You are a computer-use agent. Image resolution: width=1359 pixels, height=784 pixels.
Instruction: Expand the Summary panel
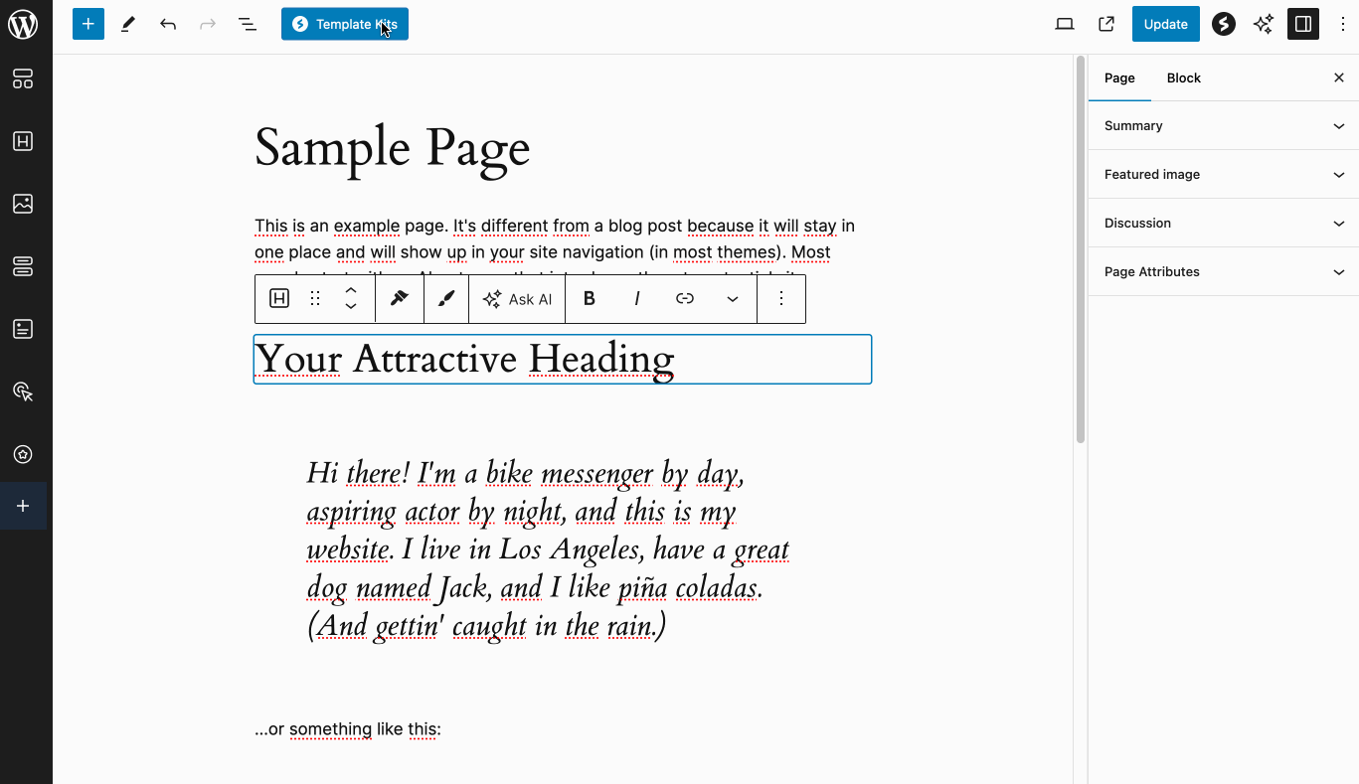(1223, 126)
